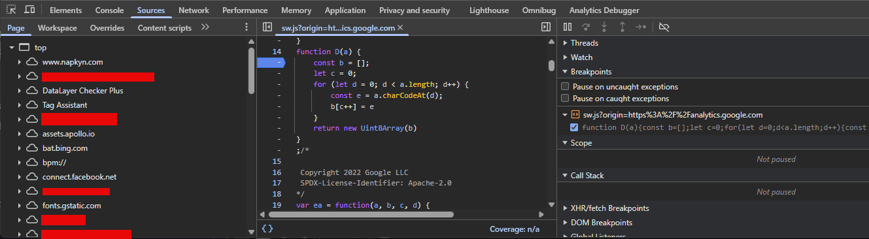Click the frame icon beside top
This screenshot has width=869, height=239.
pos(24,48)
